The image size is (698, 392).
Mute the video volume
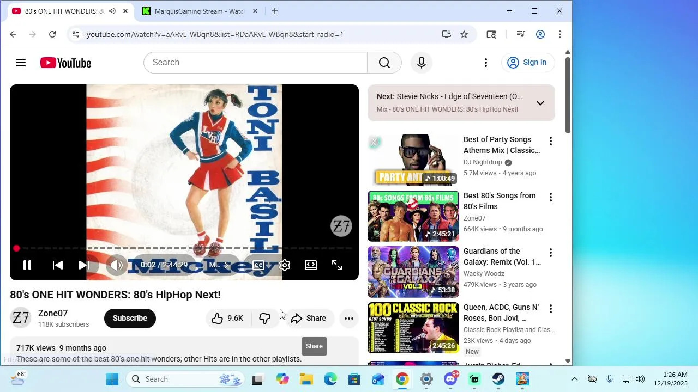click(117, 265)
